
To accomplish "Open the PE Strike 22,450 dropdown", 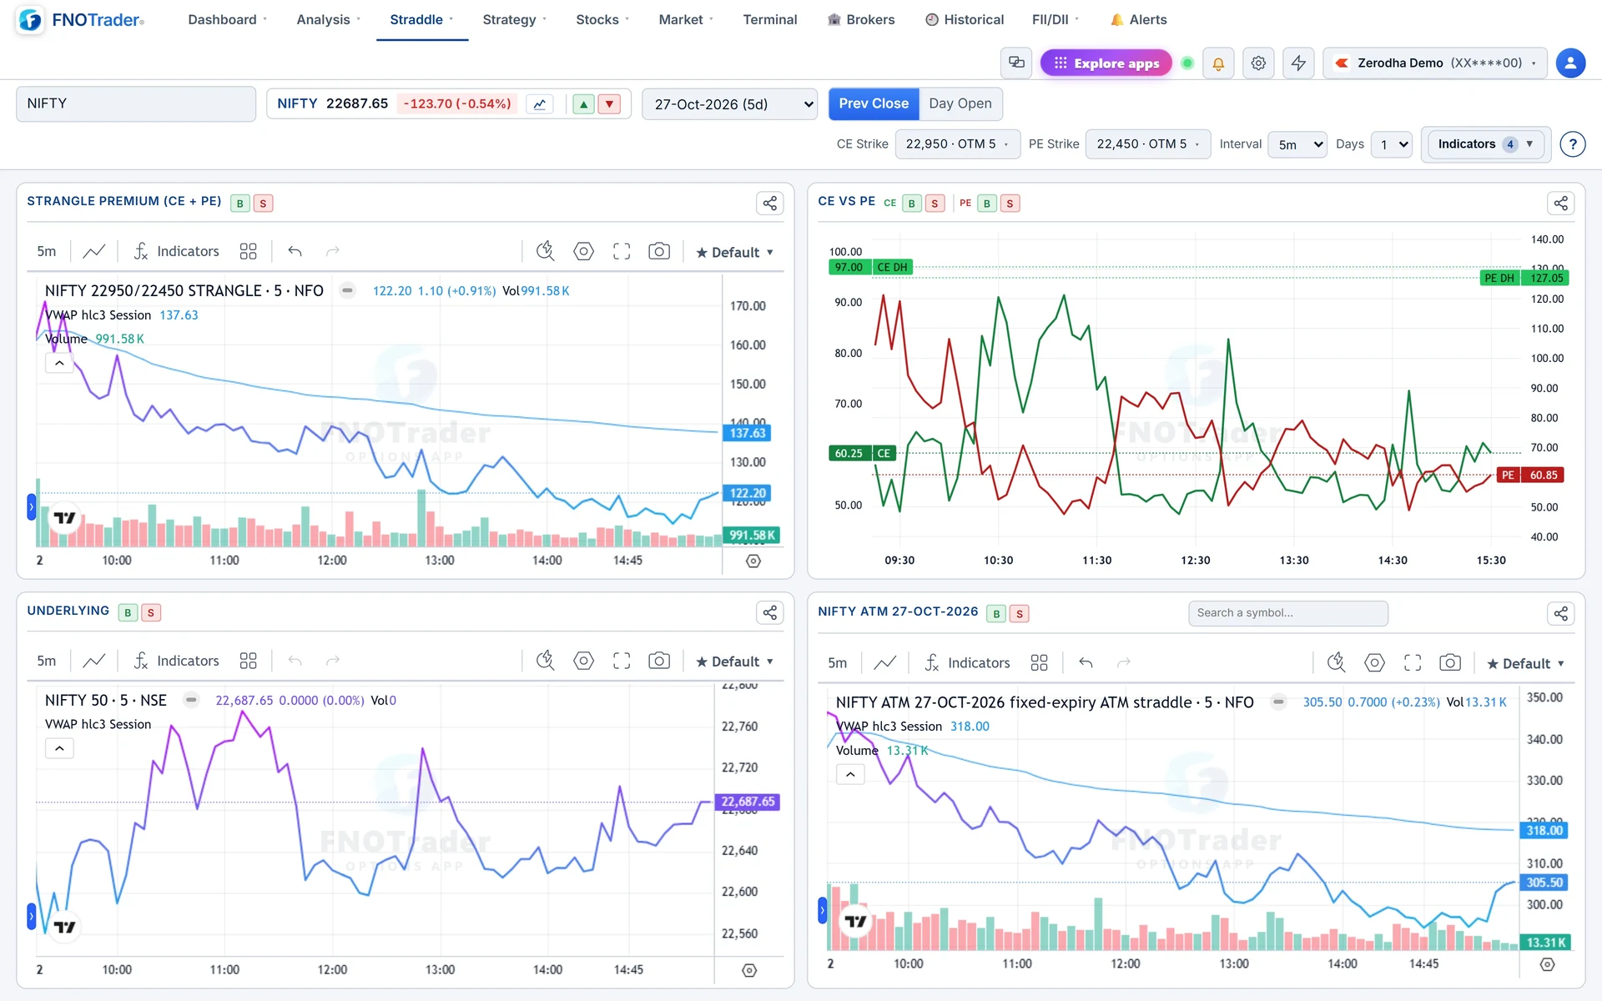I will point(1148,144).
